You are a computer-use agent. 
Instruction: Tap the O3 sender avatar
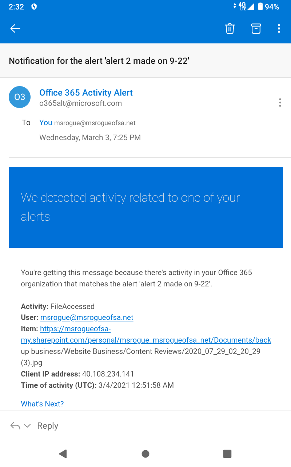20,97
